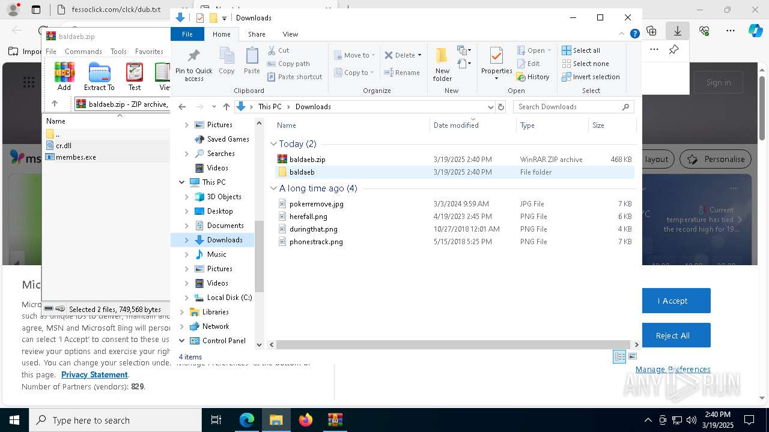Click Select all in ribbon
The width and height of the screenshot is (769, 432).
[581, 50]
